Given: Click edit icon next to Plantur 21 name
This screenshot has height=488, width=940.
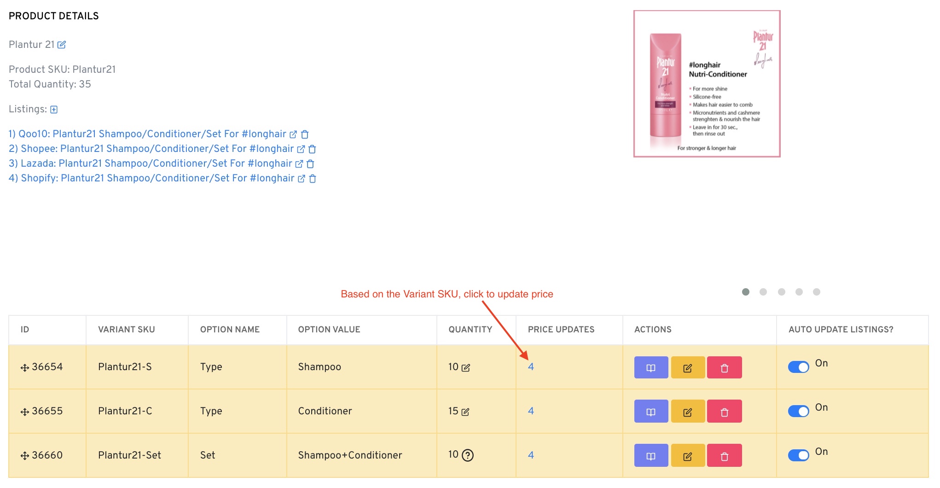Looking at the screenshot, I should pos(62,45).
